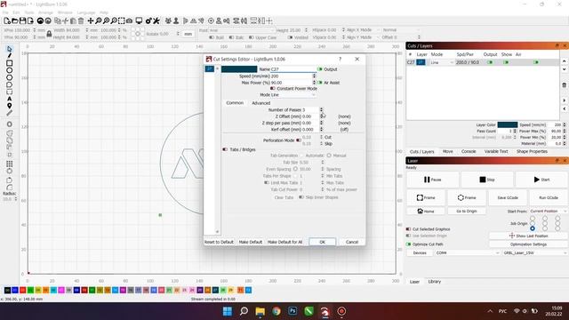Start the laser job

click(x=541, y=180)
